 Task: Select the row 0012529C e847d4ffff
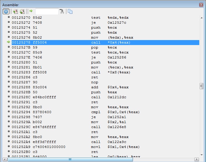(105, 127)
